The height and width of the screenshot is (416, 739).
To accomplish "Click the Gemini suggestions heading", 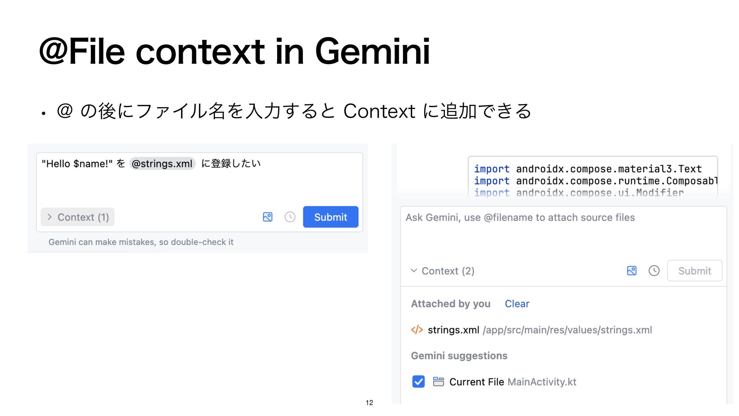I will pos(459,356).
